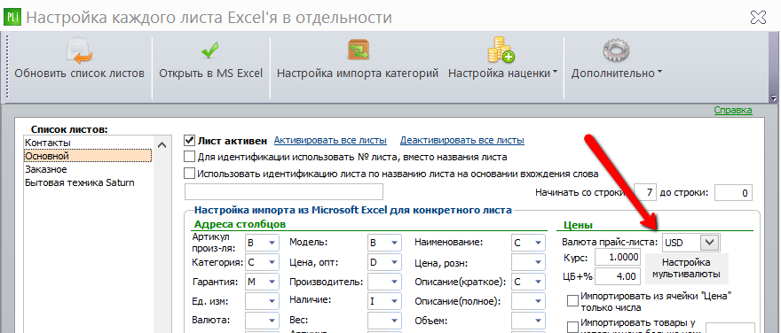Click Настройка мультивалюты button
Screen dimensions: 781x333
click(x=687, y=268)
